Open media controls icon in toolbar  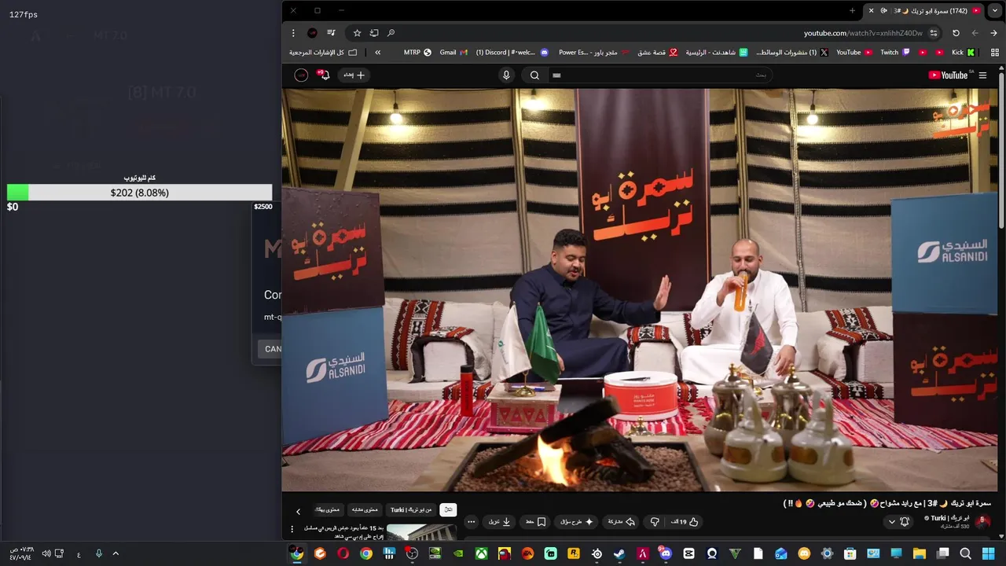tap(331, 33)
